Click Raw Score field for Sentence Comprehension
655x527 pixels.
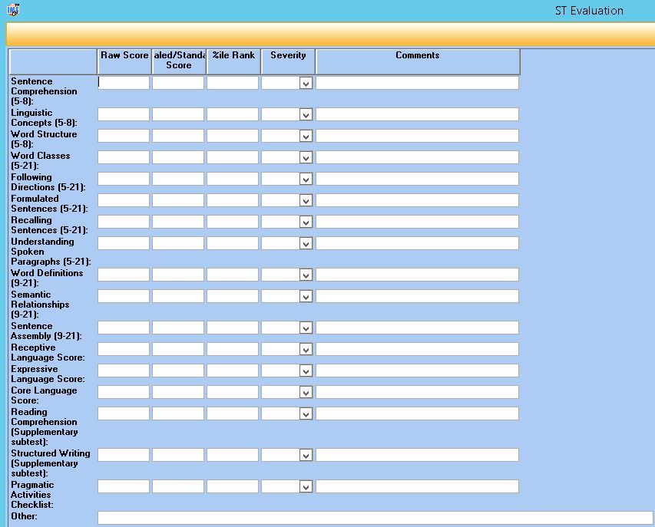point(124,83)
